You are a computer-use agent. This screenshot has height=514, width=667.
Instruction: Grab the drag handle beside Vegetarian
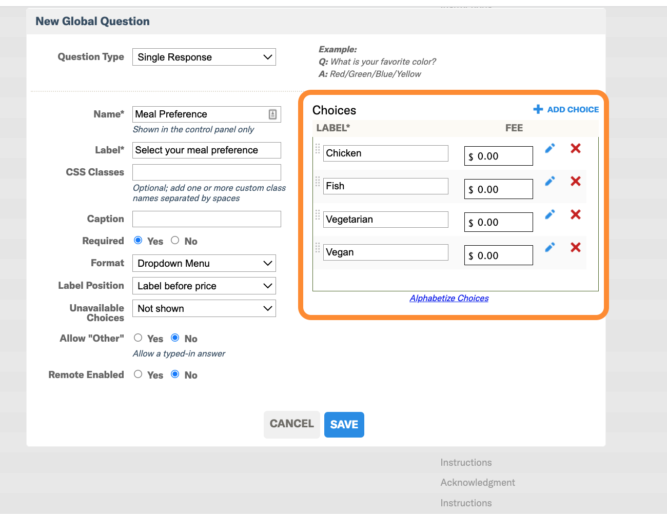coord(318,215)
